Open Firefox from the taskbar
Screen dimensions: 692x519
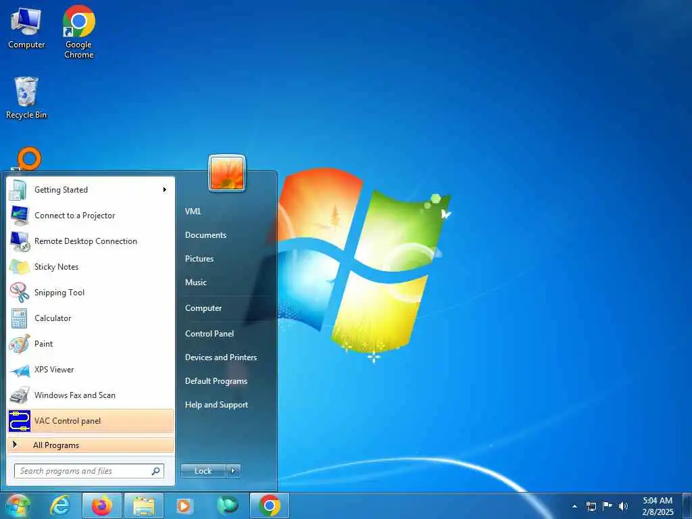102,505
